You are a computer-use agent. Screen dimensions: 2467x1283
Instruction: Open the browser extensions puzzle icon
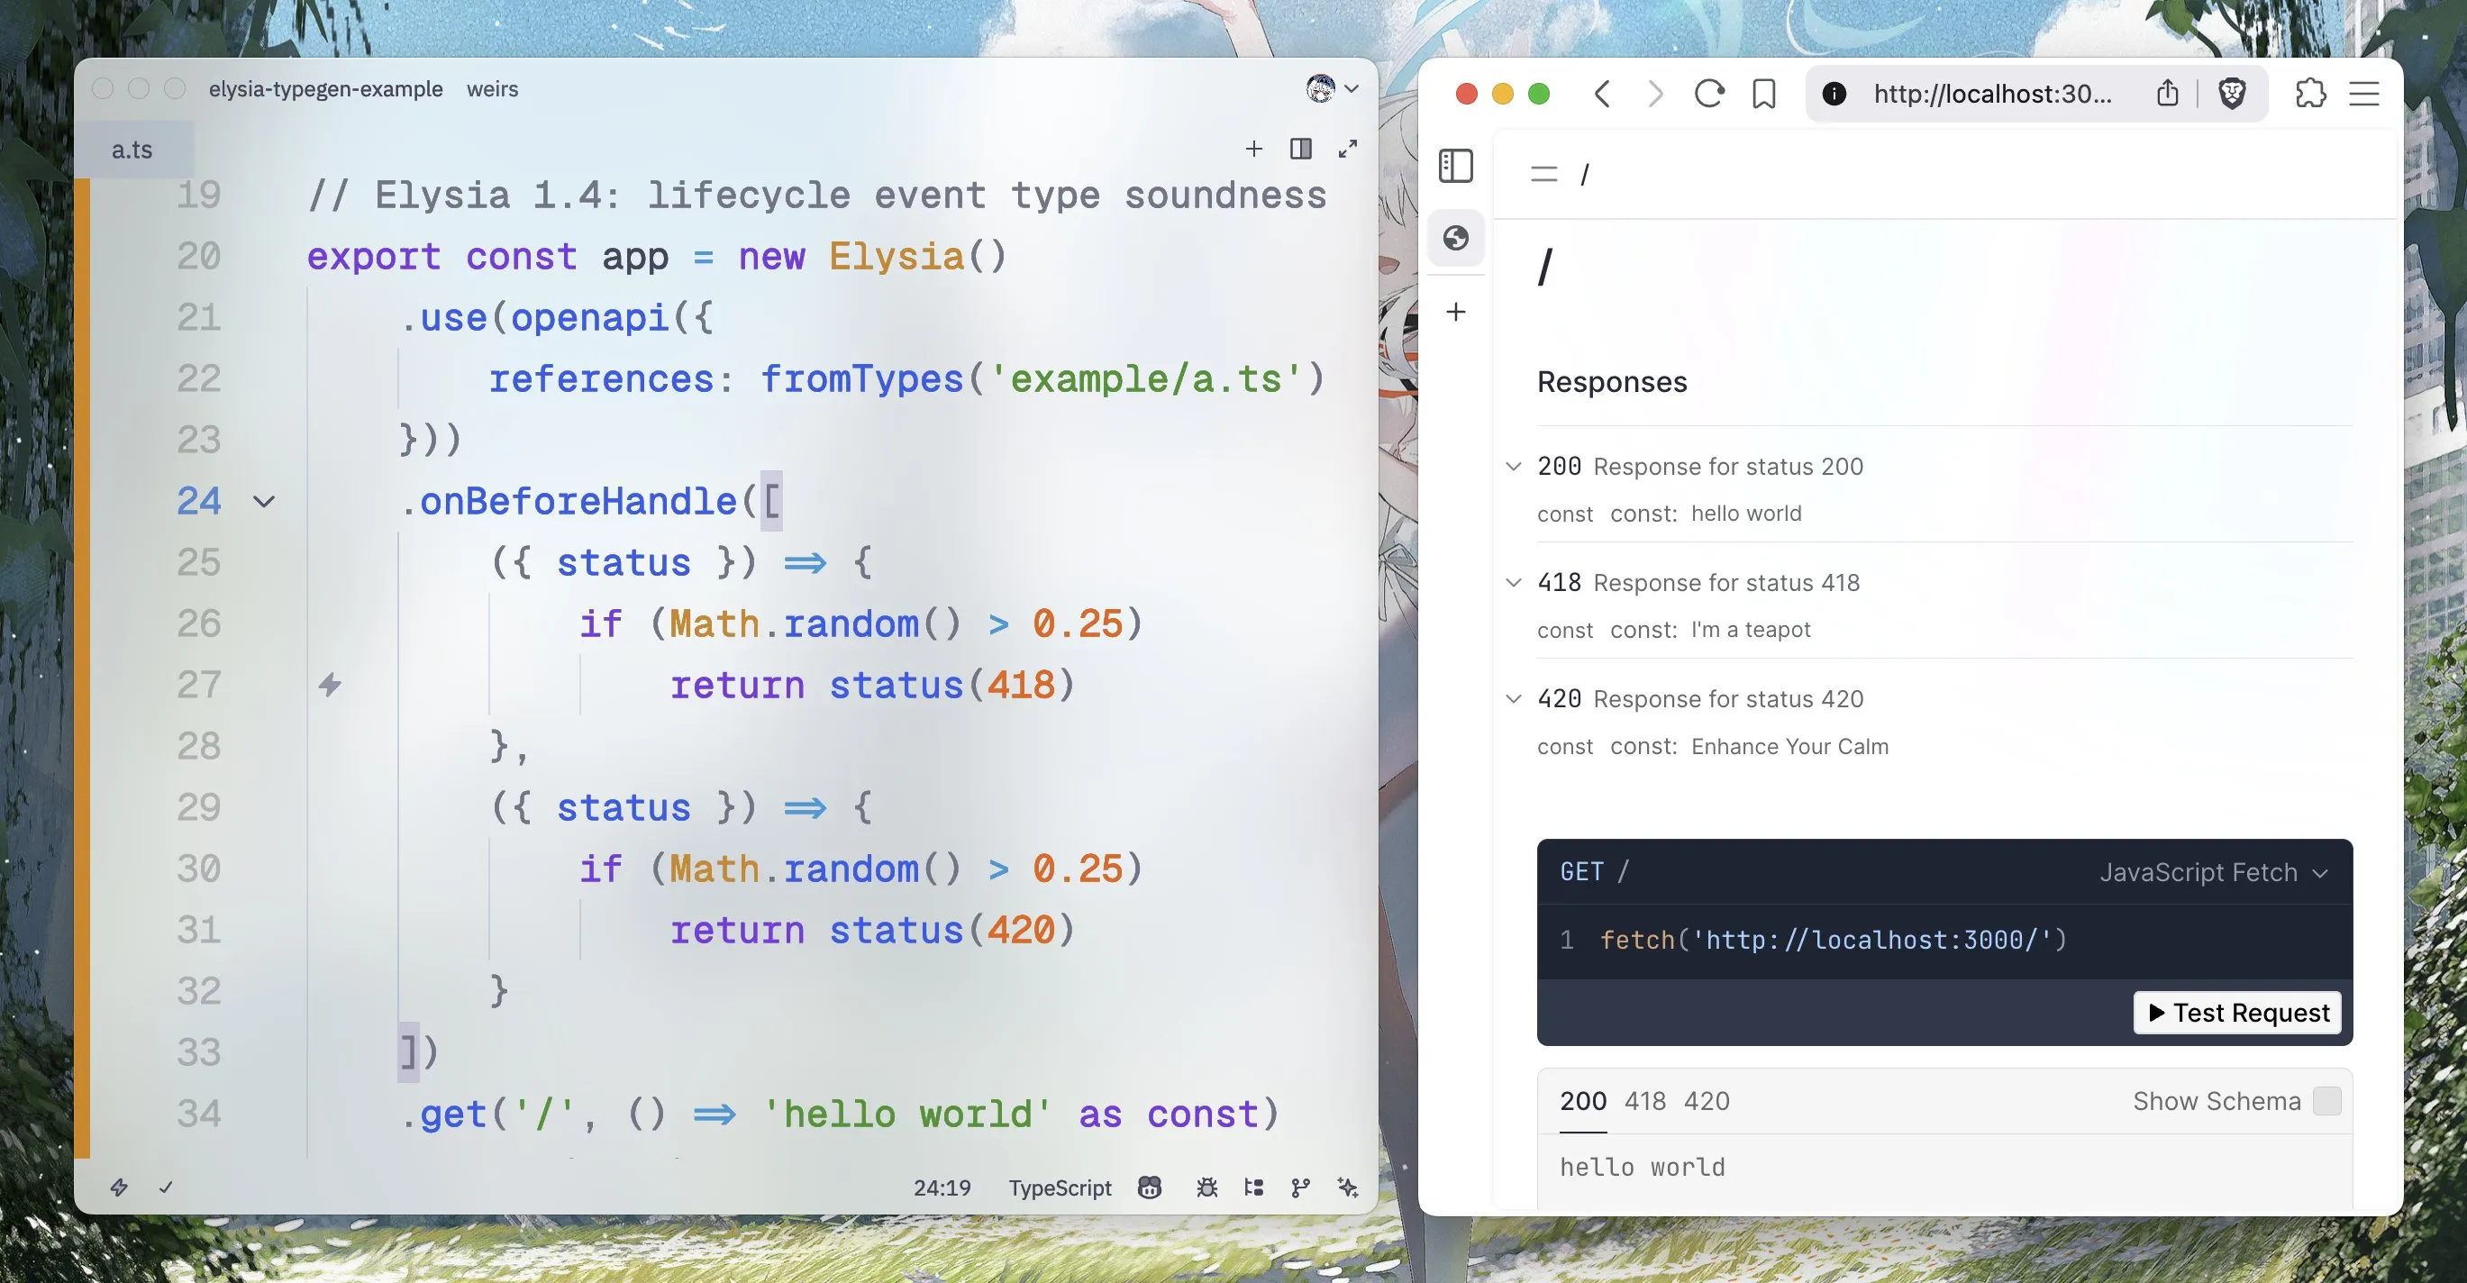2311,93
